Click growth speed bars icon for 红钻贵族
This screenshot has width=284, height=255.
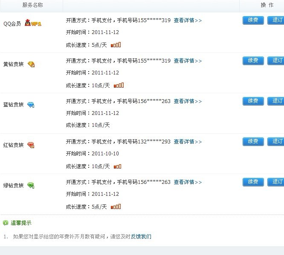coord(117,166)
